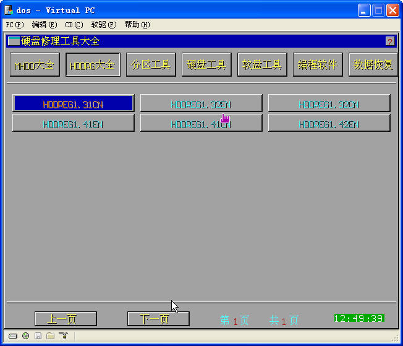
Task: Open the 编辑(E) menu
Action: click(x=45, y=25)
